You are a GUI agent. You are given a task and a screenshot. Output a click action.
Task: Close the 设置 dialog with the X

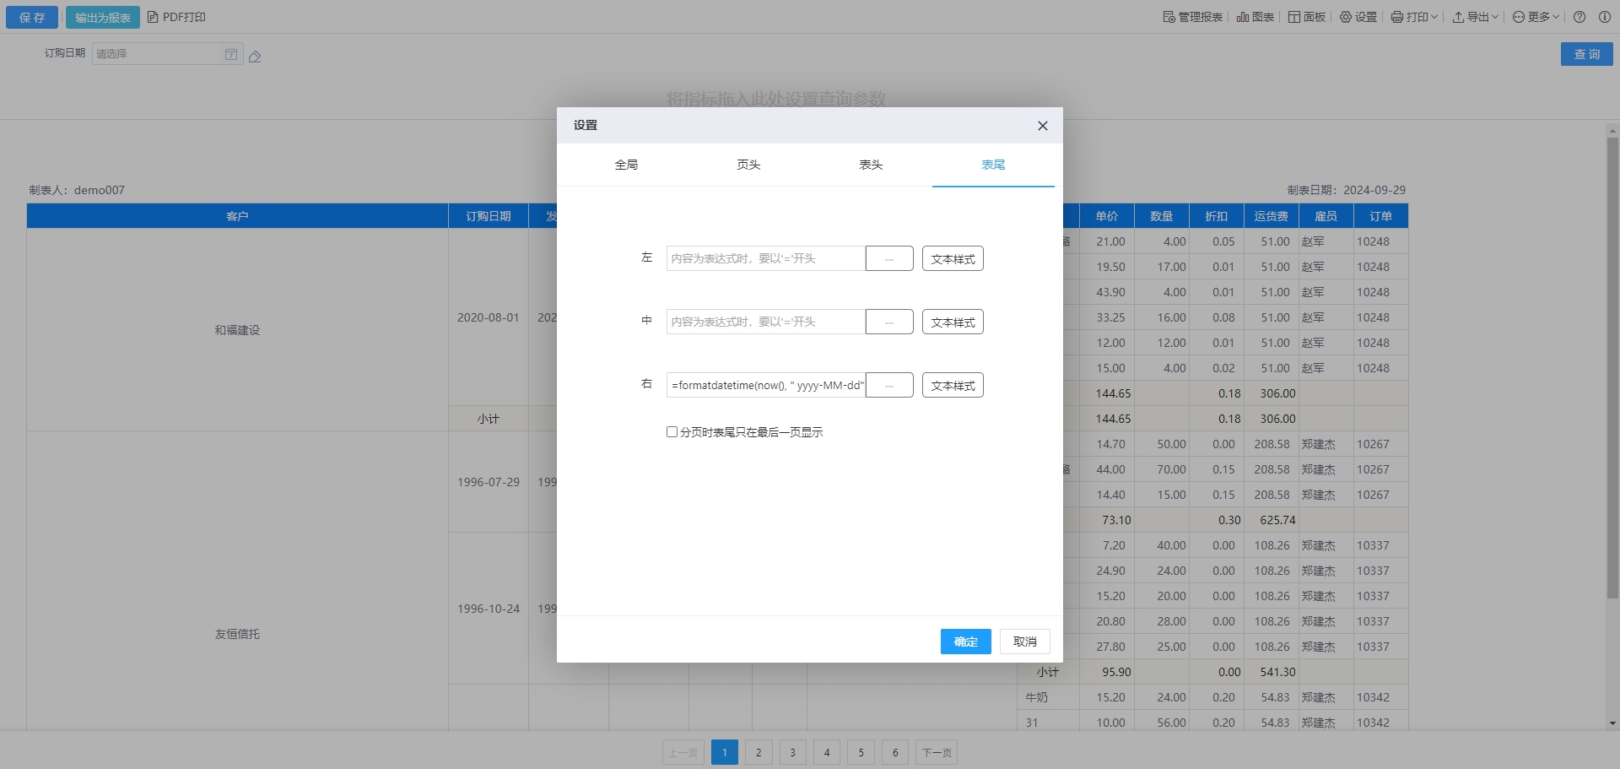[1043, 126]
